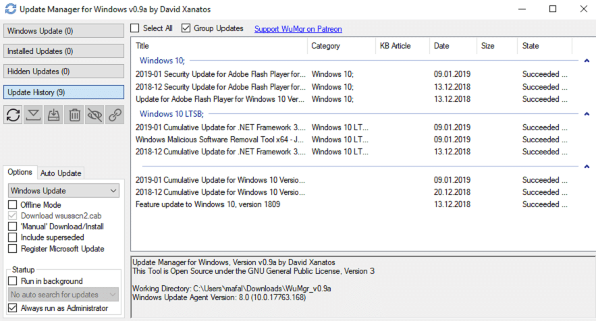Click the Windows 10 LTSB; group header label

(x=171, y=113)
